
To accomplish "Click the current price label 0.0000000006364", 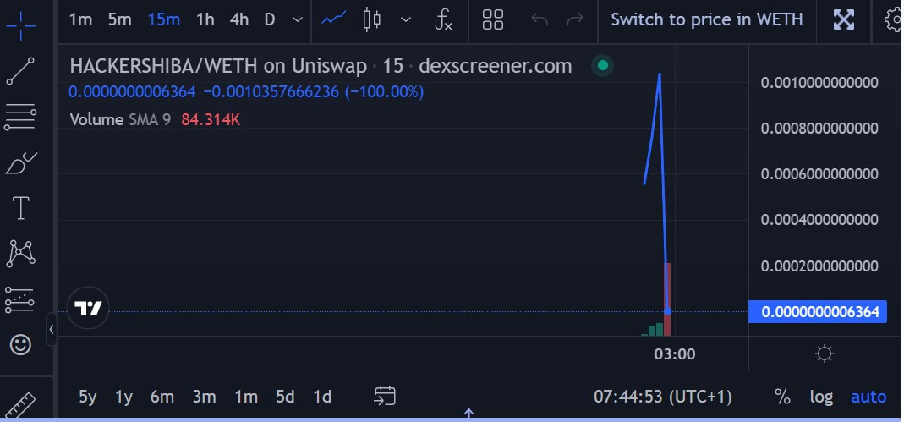I will coord(818,312).
